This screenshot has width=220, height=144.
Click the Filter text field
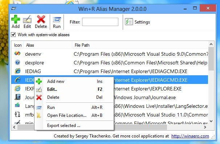coord(100,22)
